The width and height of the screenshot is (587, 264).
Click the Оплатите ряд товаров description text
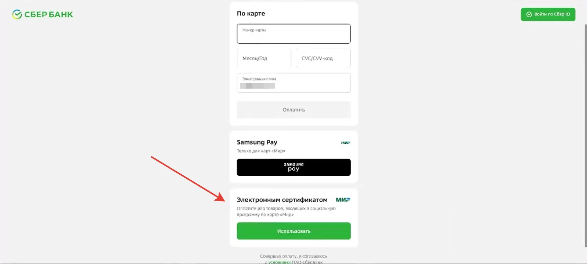(x=286, y=211)
